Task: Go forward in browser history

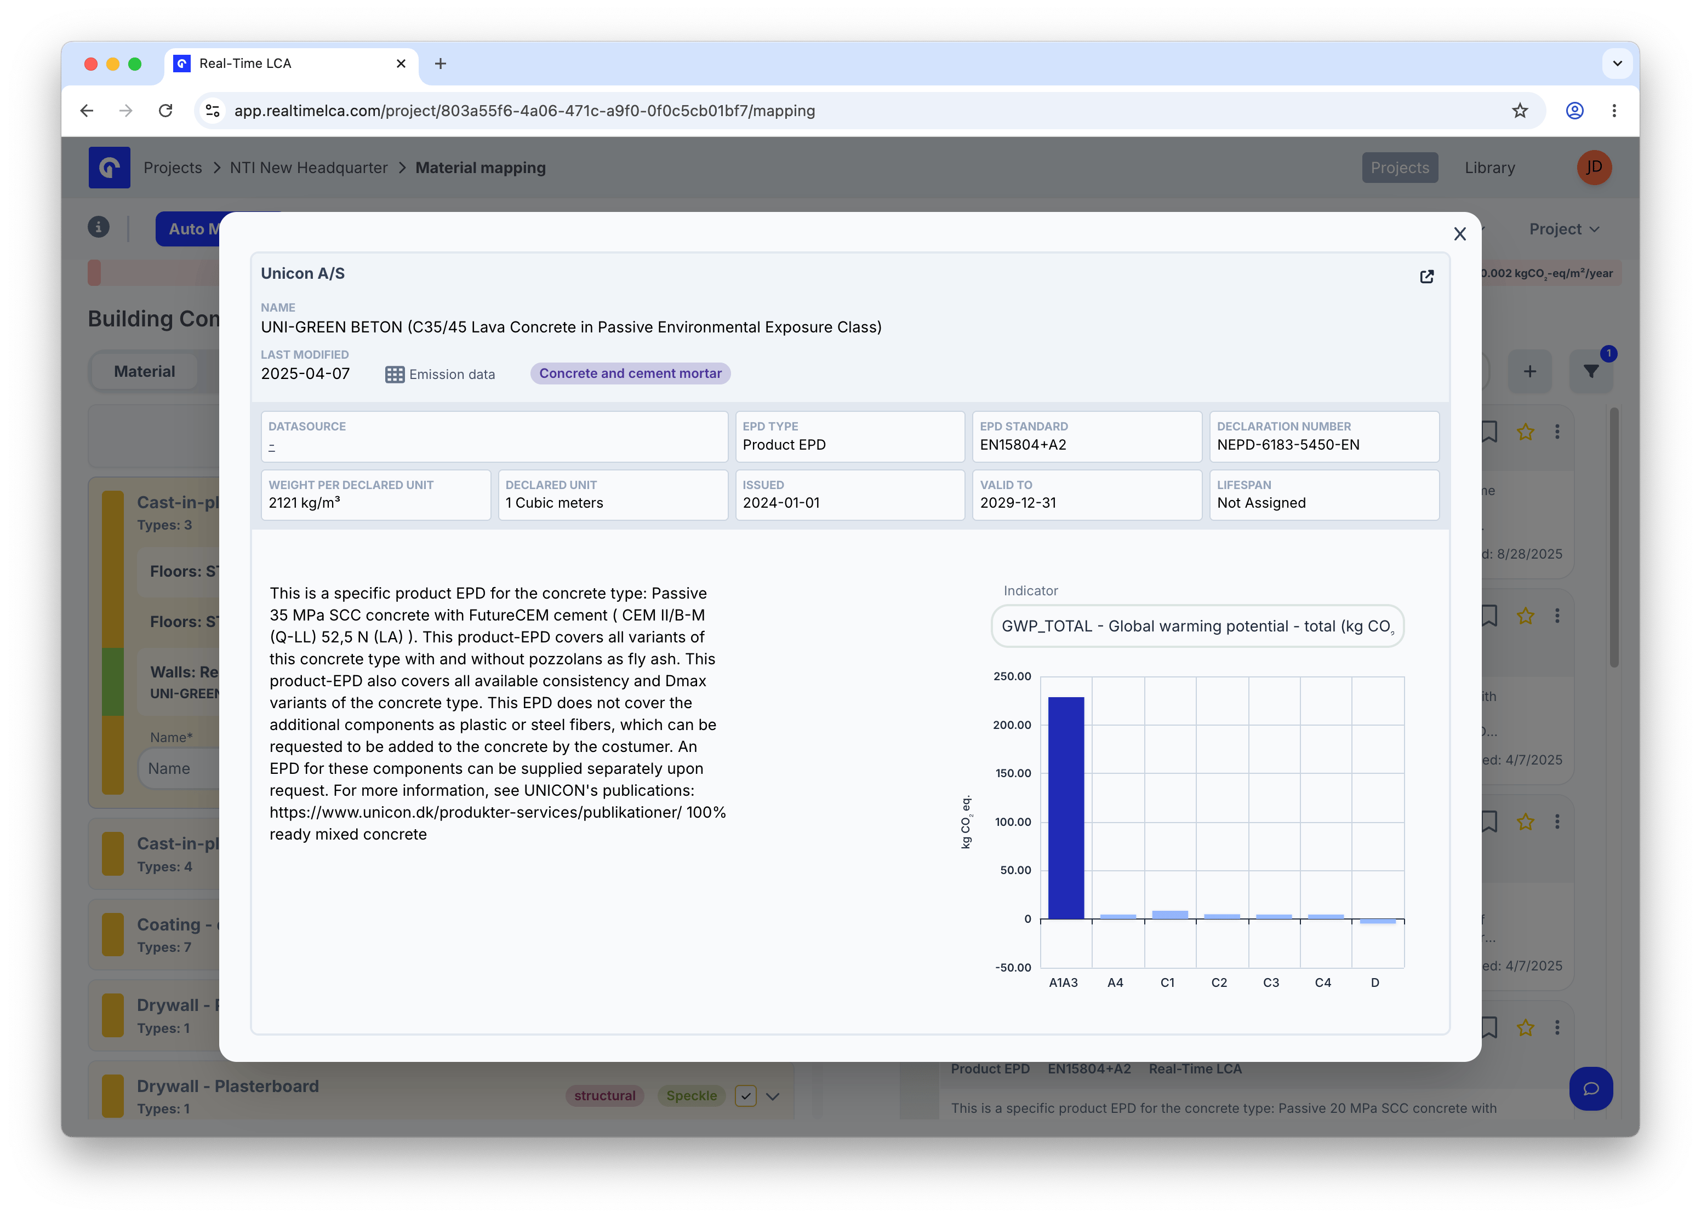Action: (126, 111)
